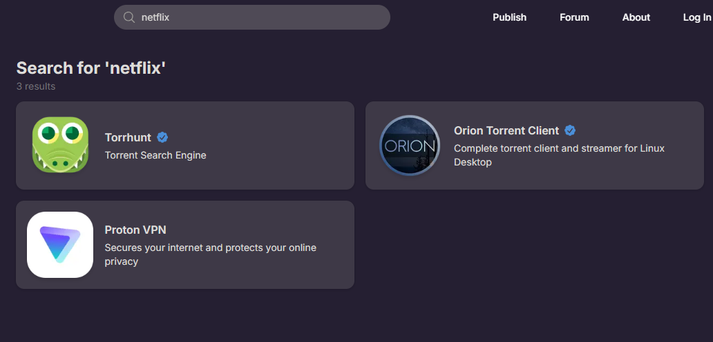The height and width of the screenshot is (342, 713).
Task: Click the "Search for 'netflix'" heading
Action: (x=91, y=68)
